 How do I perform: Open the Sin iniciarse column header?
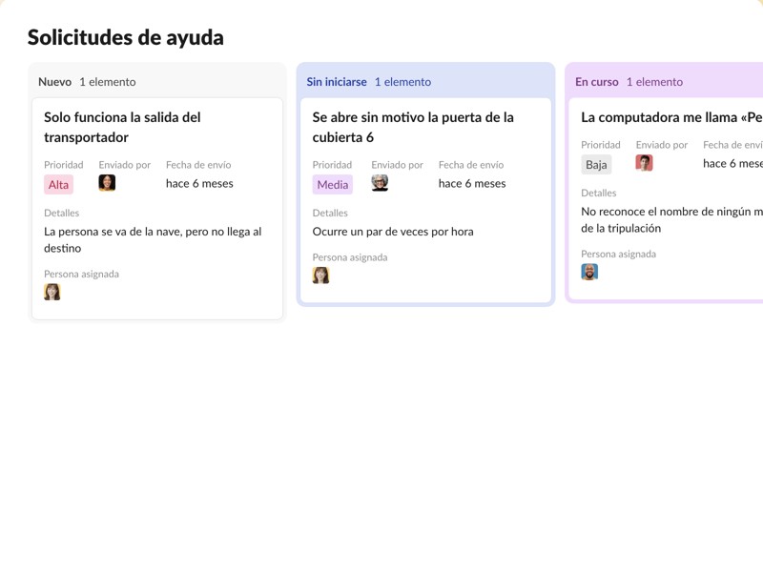click(337, 82)
